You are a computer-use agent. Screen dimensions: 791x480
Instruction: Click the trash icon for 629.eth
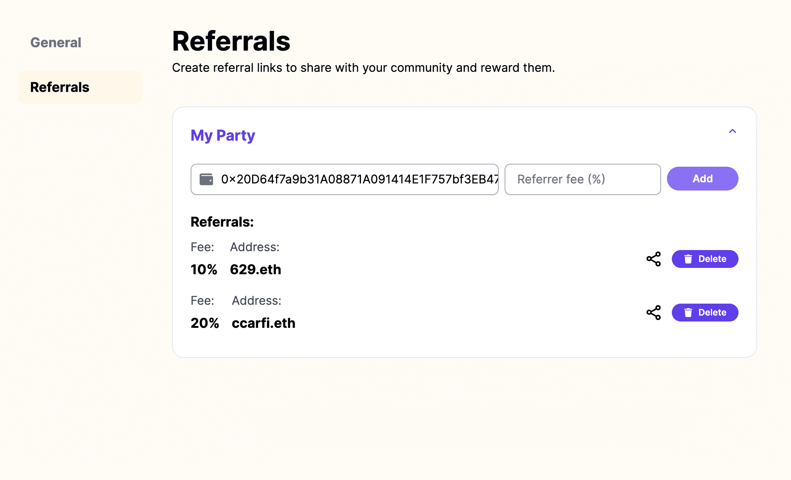tap(688, 259)
